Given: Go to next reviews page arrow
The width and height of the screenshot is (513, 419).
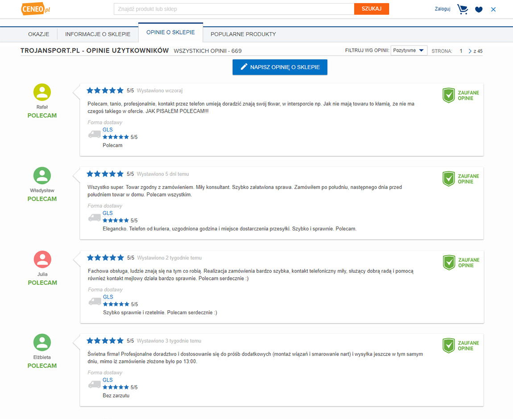Looking at the screenshot, I should coord(470,51).
